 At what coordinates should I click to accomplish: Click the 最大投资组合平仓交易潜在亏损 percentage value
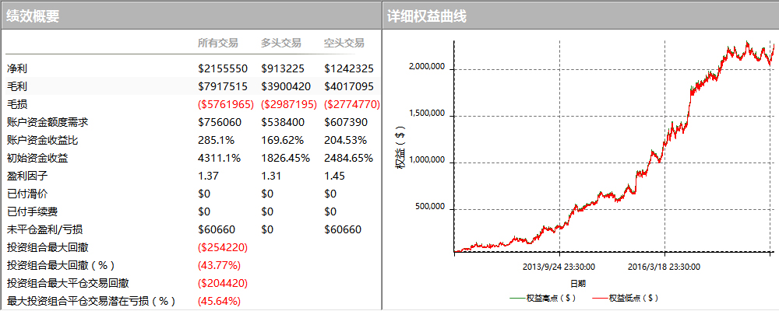coord(219,301)
